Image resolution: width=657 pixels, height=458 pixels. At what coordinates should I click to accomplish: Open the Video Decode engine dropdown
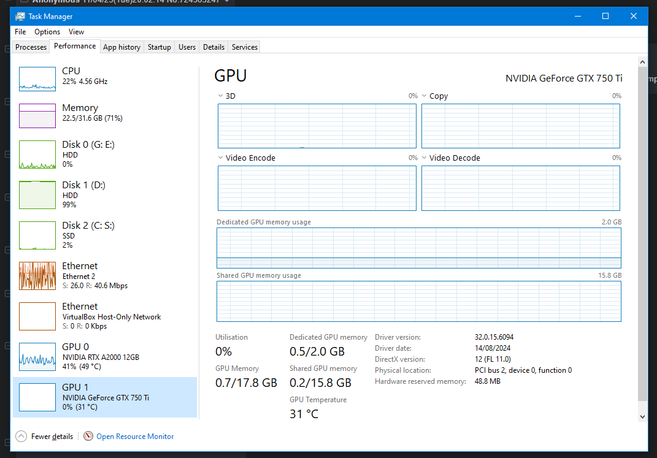[424, 158]
